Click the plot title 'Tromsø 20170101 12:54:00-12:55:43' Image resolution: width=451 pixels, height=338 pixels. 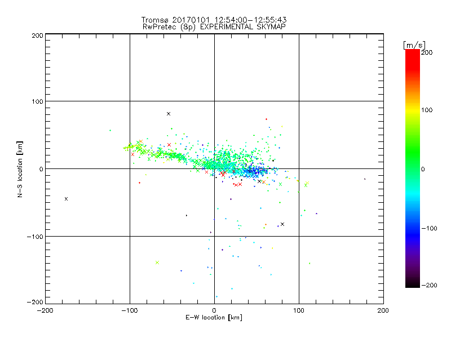214,20
